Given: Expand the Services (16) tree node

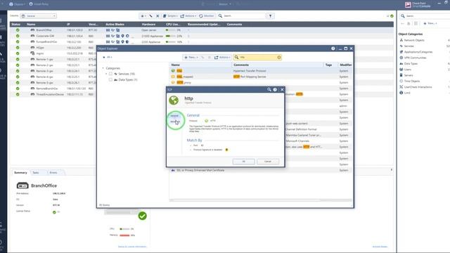Looking at the screenshot, I should tap(106, 74).
